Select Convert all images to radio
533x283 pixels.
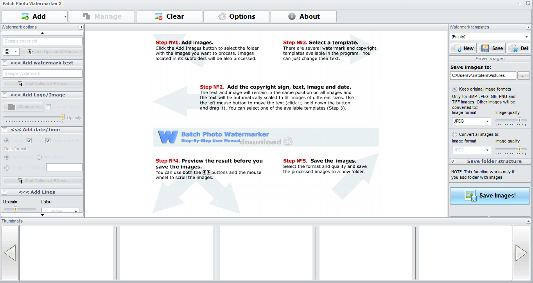pos(454,134)
